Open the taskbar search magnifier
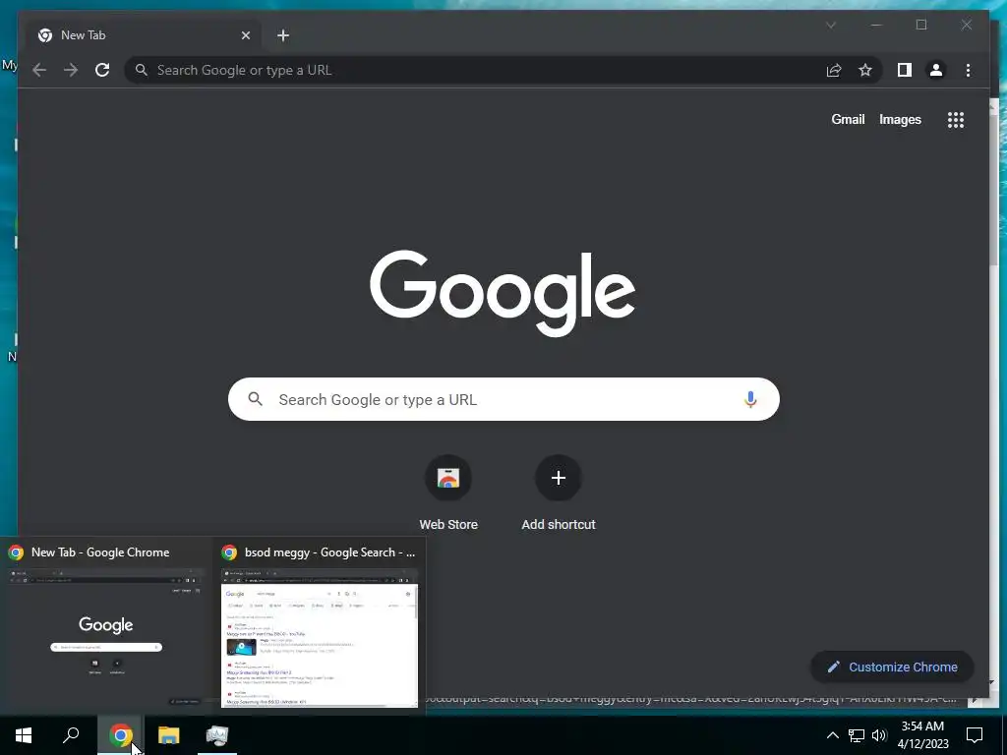The width and height of the screenshot is (1007, 755). [x=71, y=735]
